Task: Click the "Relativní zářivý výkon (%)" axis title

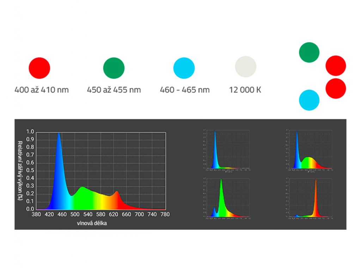Action: [x=20, y=170]
